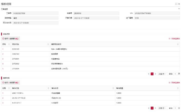Go to next page of repair items
181x112 pixels.
point(155,74)
